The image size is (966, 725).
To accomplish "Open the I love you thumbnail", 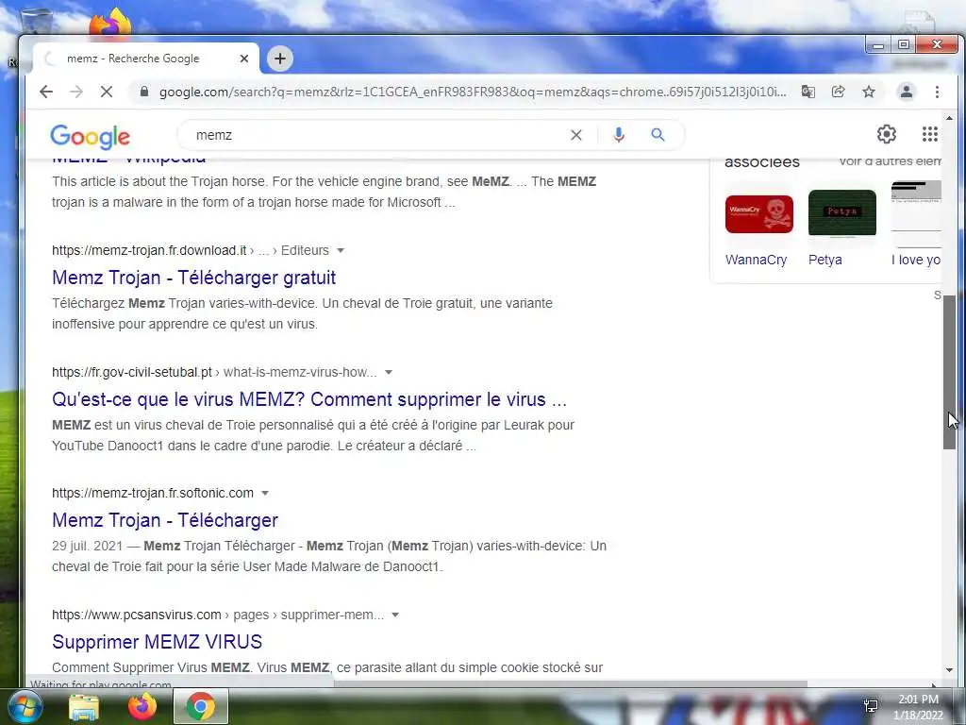I will tap(916, 214).
